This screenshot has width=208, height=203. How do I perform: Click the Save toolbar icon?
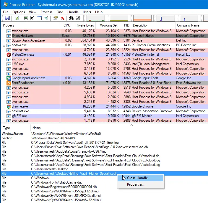click(x=7, y=18)
